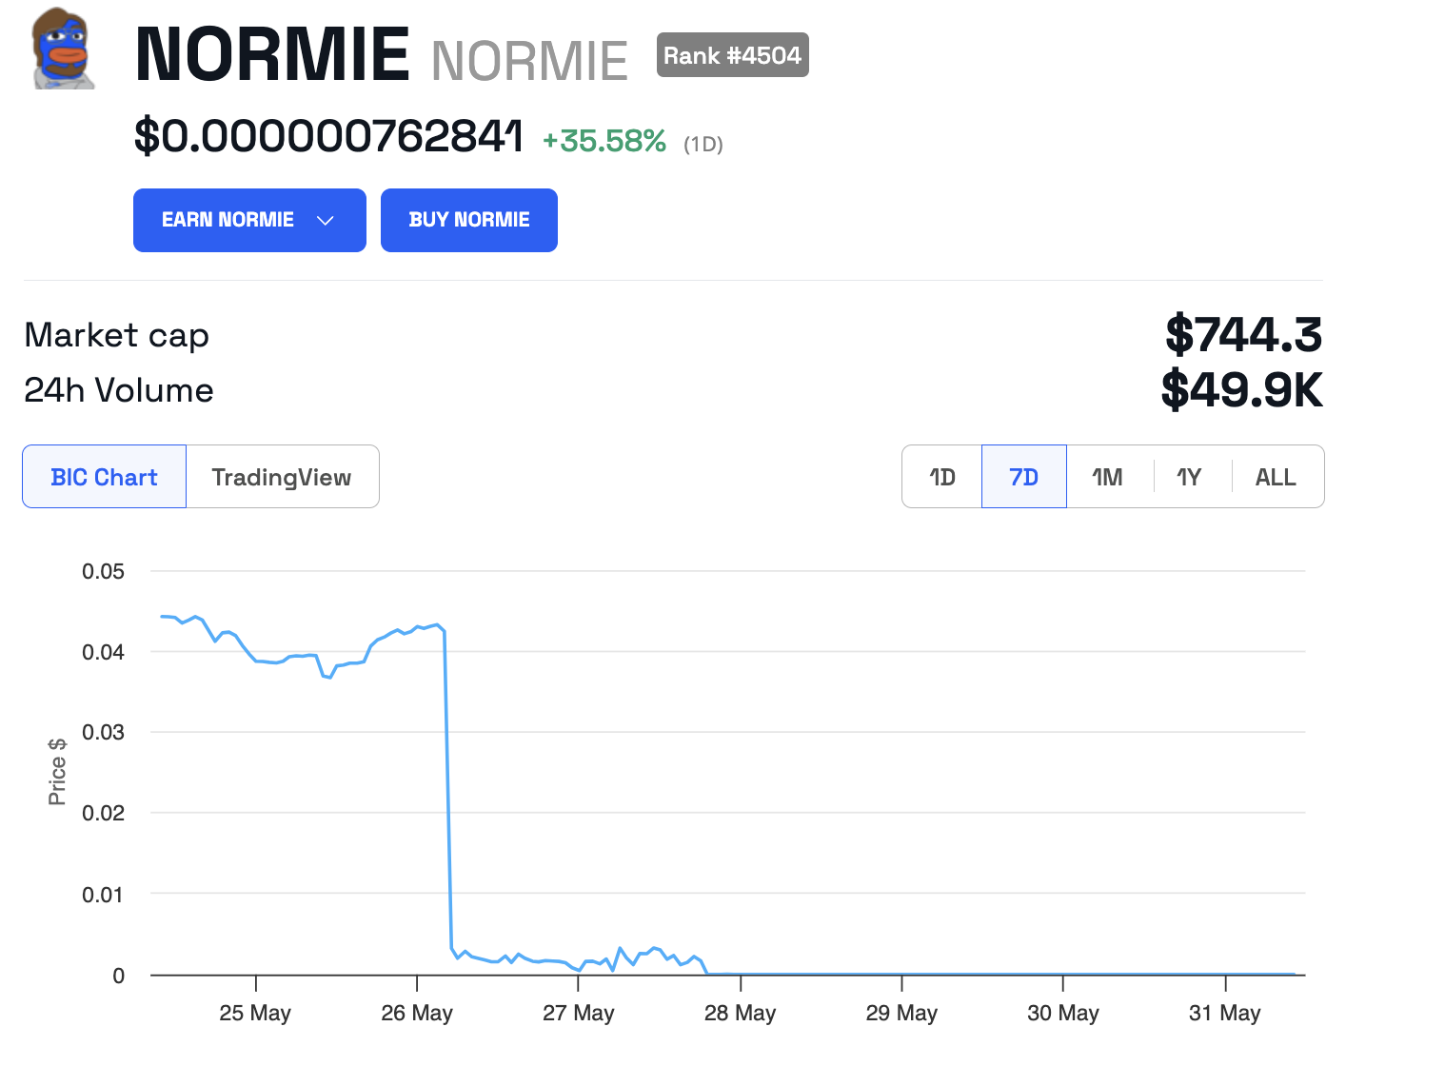This screenshot has height=1066, width=1445.
Task: Click the NORMIE coin logo icon
Action: (64, 49)
